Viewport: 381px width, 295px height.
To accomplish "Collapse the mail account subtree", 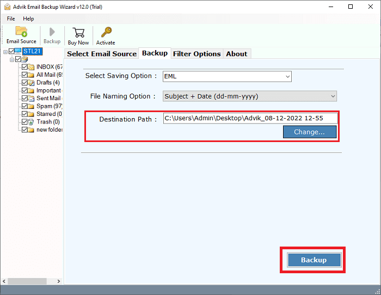I will pos(12,59).
